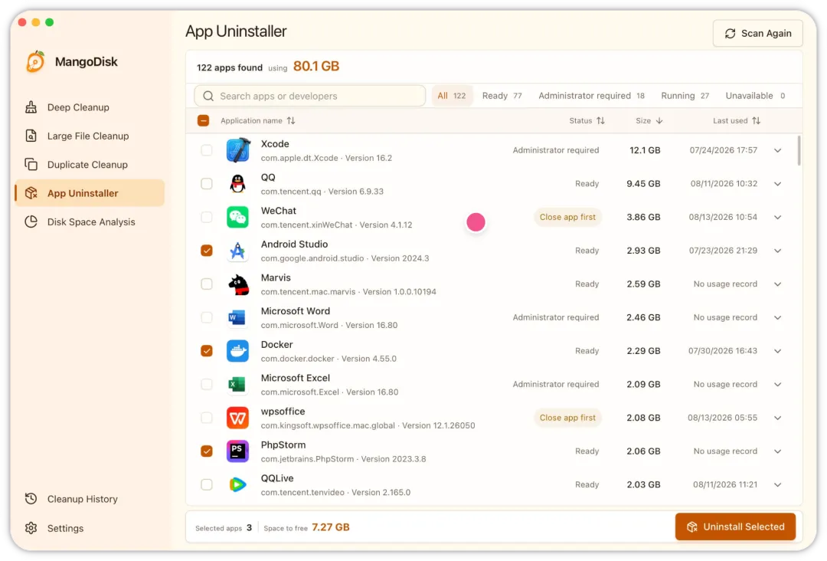Open Large File Cleanup icon
The width and height of the screenshot is (827, 561).
pos(31,136)
